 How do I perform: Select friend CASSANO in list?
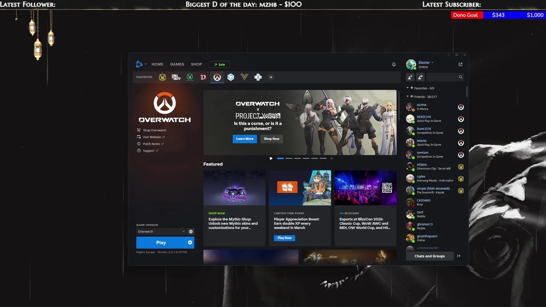point(435,203)
